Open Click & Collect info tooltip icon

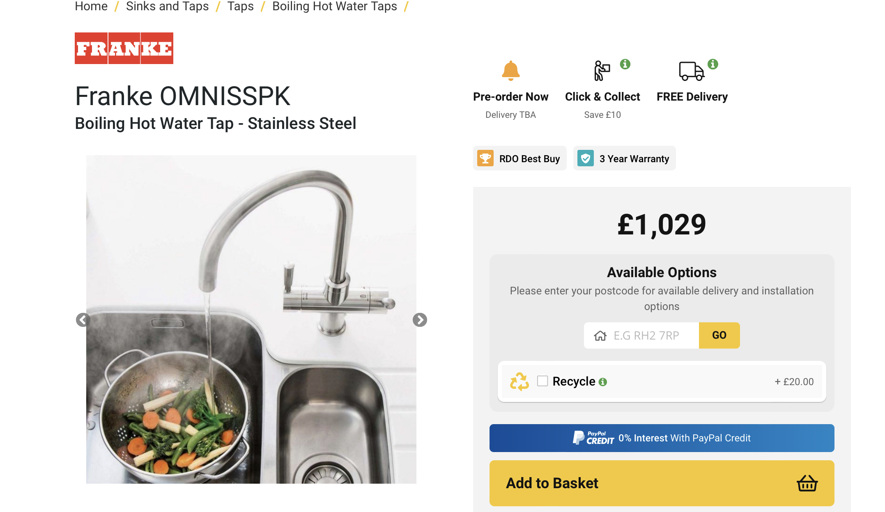pyautogui.click(x=625, y=64)
